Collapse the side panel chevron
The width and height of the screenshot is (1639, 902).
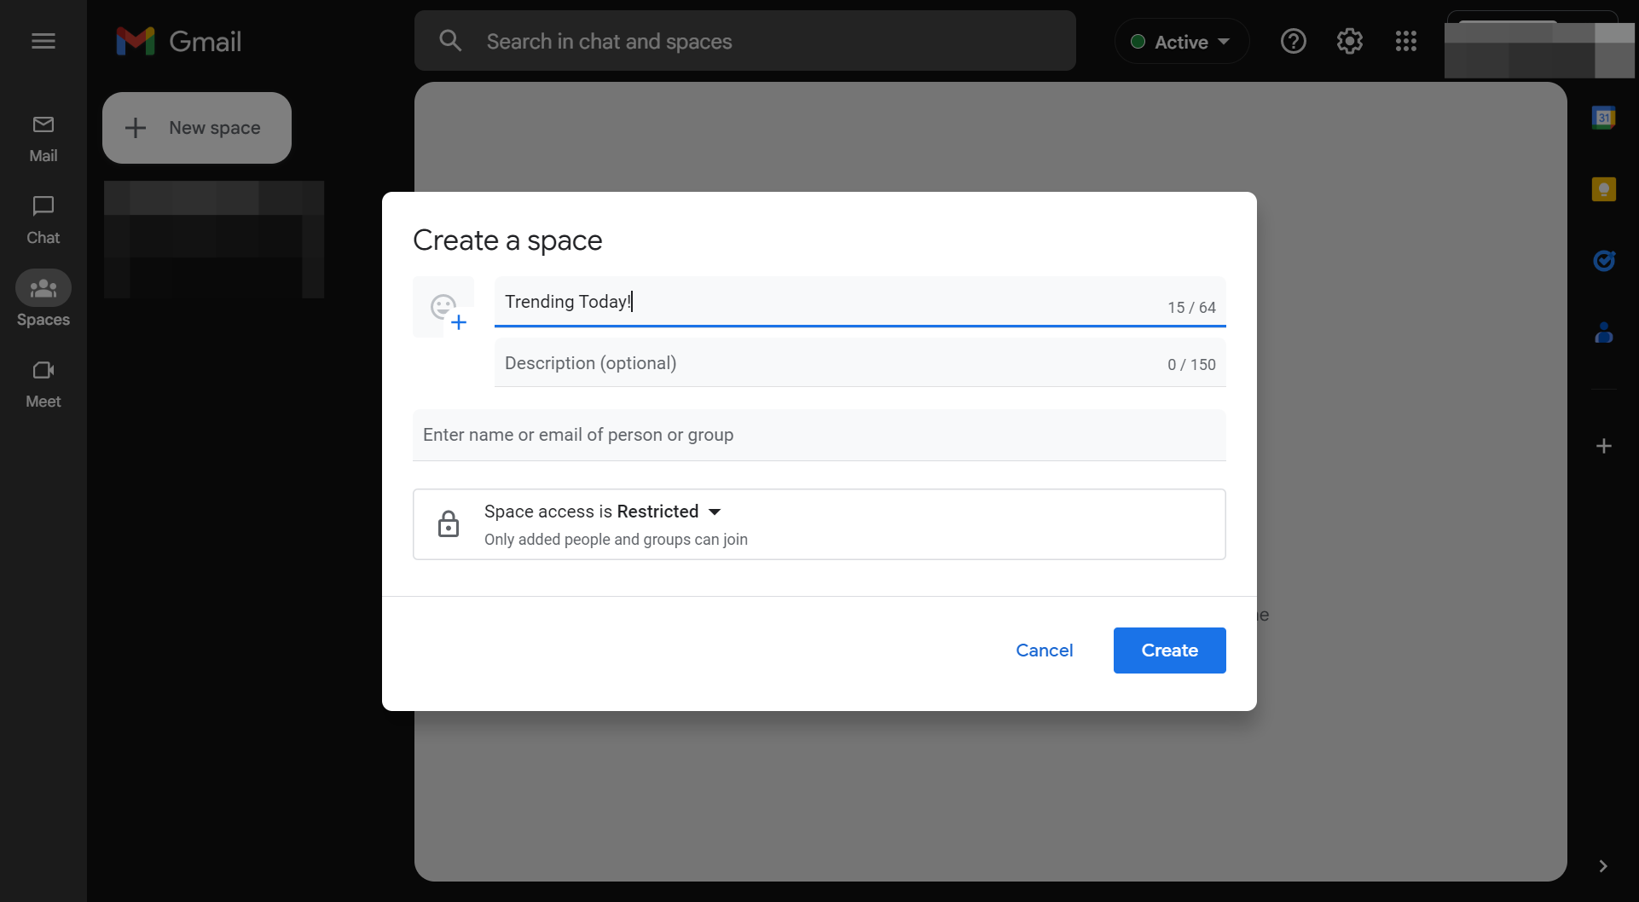[x=1603, y=866]
